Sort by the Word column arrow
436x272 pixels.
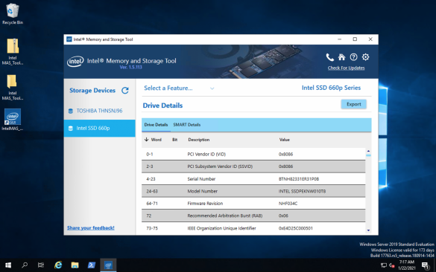(147, 140)
